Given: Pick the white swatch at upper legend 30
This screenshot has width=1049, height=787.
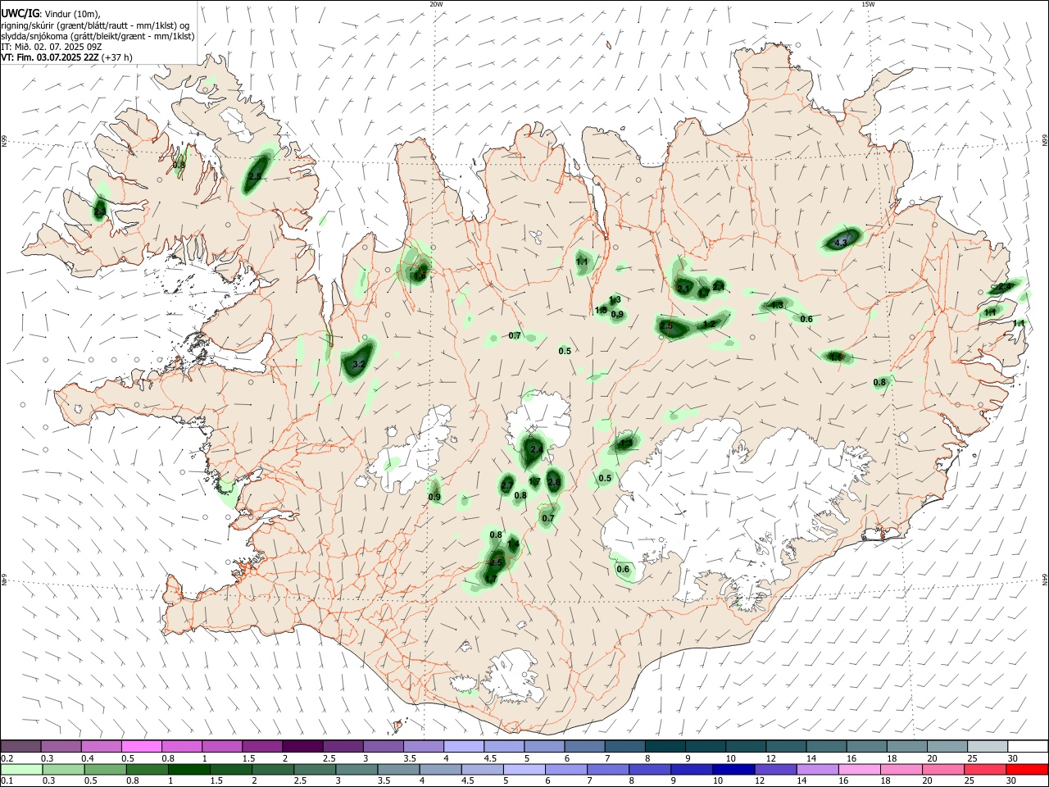Looking at the screenshot, I should 1028,746.
